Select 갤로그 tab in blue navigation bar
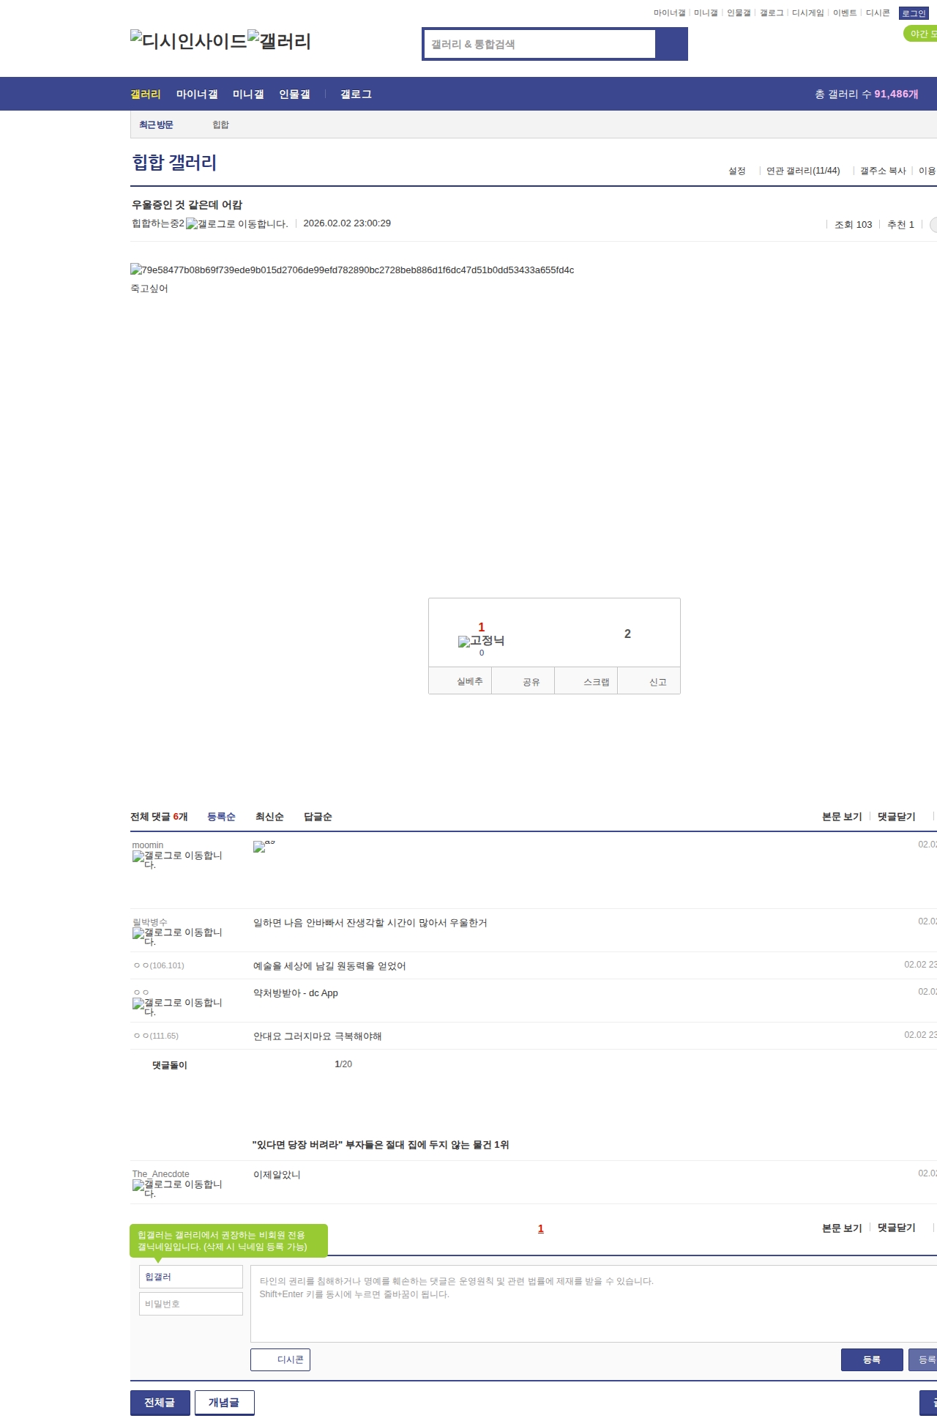The image size is (937, 1421). [356, 94]
